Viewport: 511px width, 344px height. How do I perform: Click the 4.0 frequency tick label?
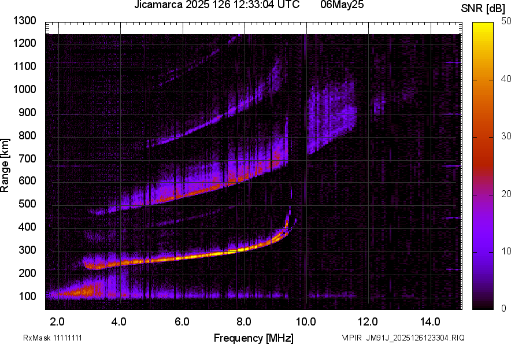click(x=119, y=322)
